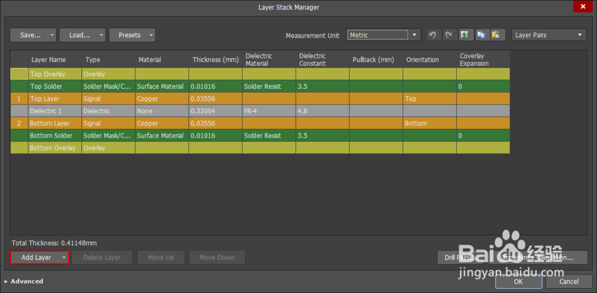This screenshot has width=597, height=293.
Task: Click the Coverlay Expansion column header
Action: 483,60
